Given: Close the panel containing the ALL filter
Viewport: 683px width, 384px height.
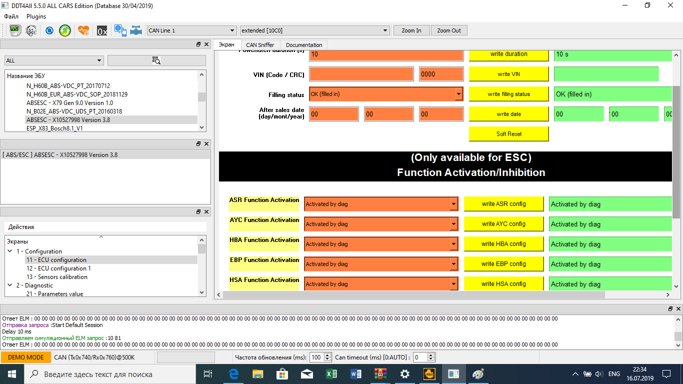Looking at the screenshot, I should (206, 44).
